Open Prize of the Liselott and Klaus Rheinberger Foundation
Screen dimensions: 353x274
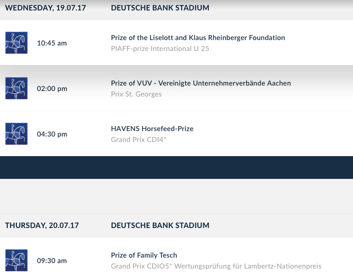point(198,38)
